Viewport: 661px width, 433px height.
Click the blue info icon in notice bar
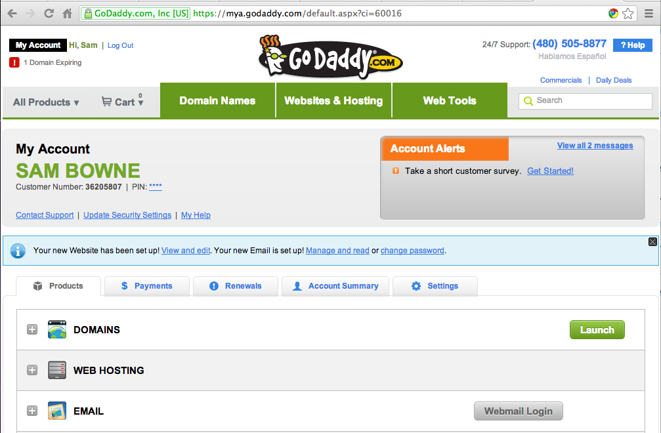18,251
